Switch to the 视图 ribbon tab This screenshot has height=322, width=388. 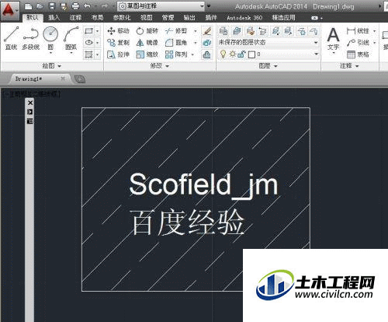[146, 18]
